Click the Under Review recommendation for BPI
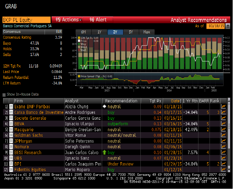The image size is (237, 190). [120, 164]
